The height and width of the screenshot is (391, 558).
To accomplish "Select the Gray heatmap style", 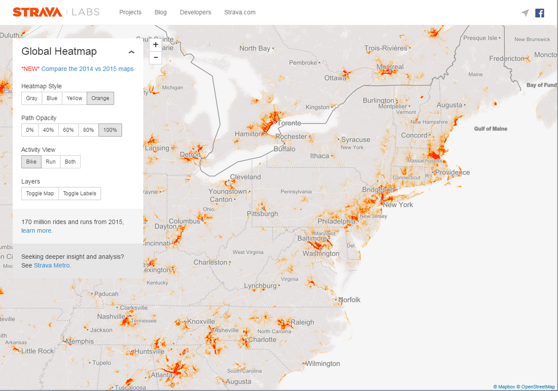I will point(31,98).
